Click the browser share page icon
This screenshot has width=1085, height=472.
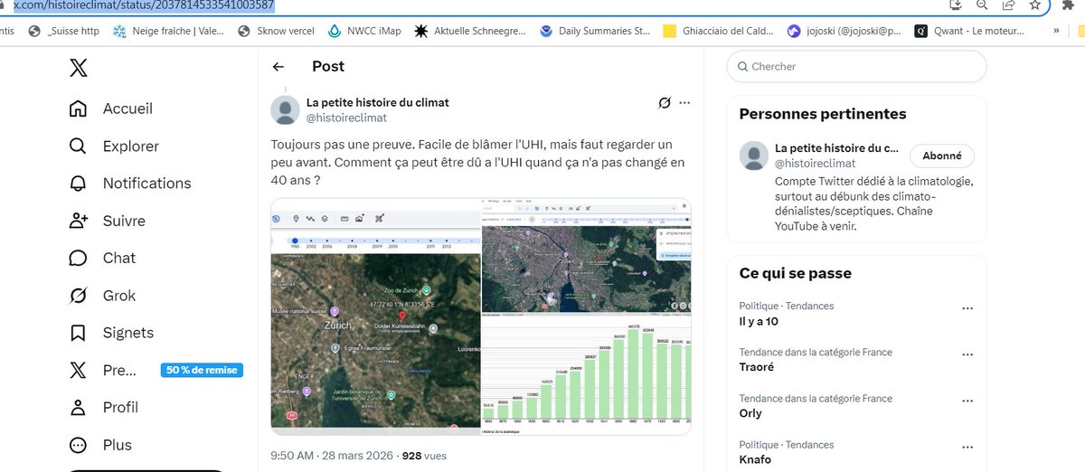click(x=1009, y=5)
